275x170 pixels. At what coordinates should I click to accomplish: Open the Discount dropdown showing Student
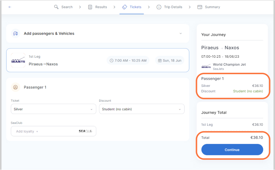[x=142, y=109]
